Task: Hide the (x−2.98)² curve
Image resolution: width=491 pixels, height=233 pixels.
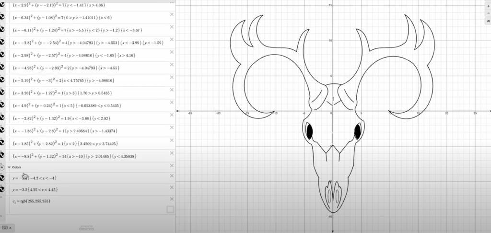Action: tap(2, 54)
